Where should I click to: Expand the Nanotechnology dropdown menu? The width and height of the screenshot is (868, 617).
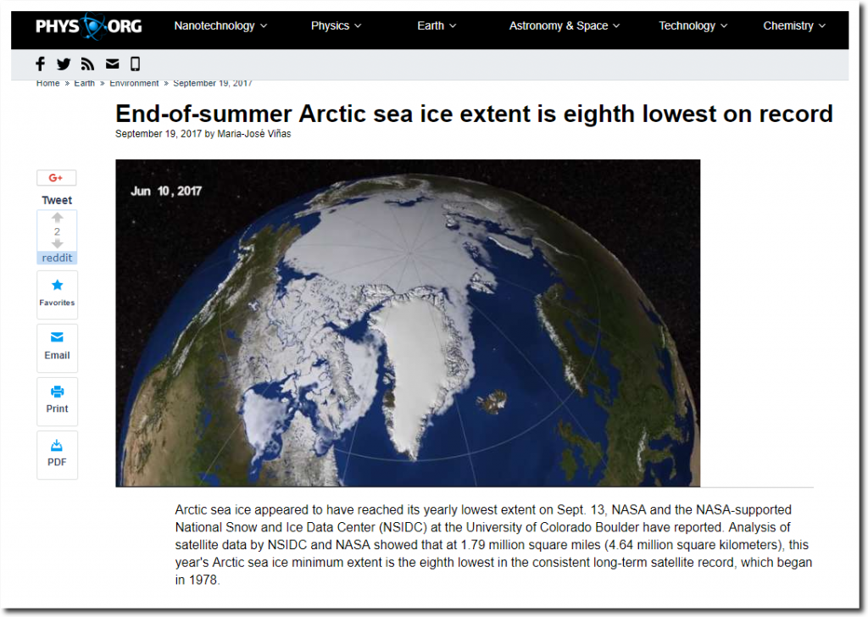220,26
